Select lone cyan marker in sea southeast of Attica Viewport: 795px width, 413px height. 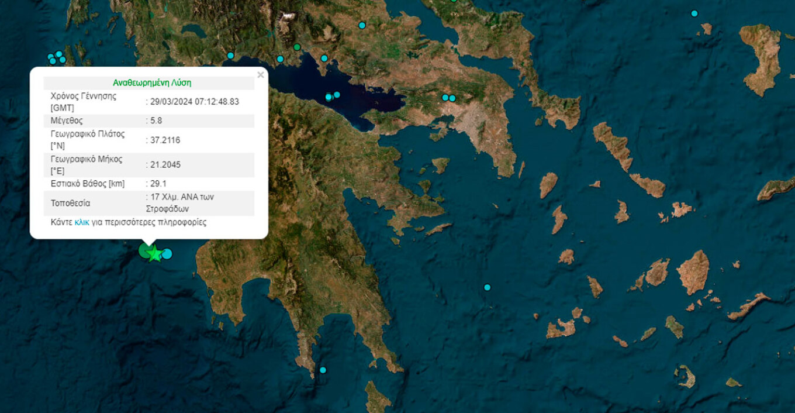pyautogui.click(x=487, y=287)
